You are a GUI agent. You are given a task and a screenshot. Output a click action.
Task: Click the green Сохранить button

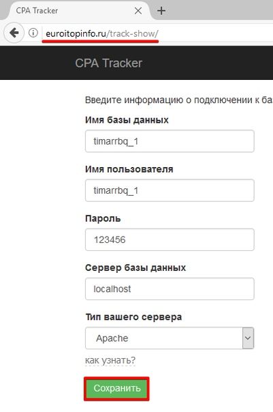pos(117,389)
